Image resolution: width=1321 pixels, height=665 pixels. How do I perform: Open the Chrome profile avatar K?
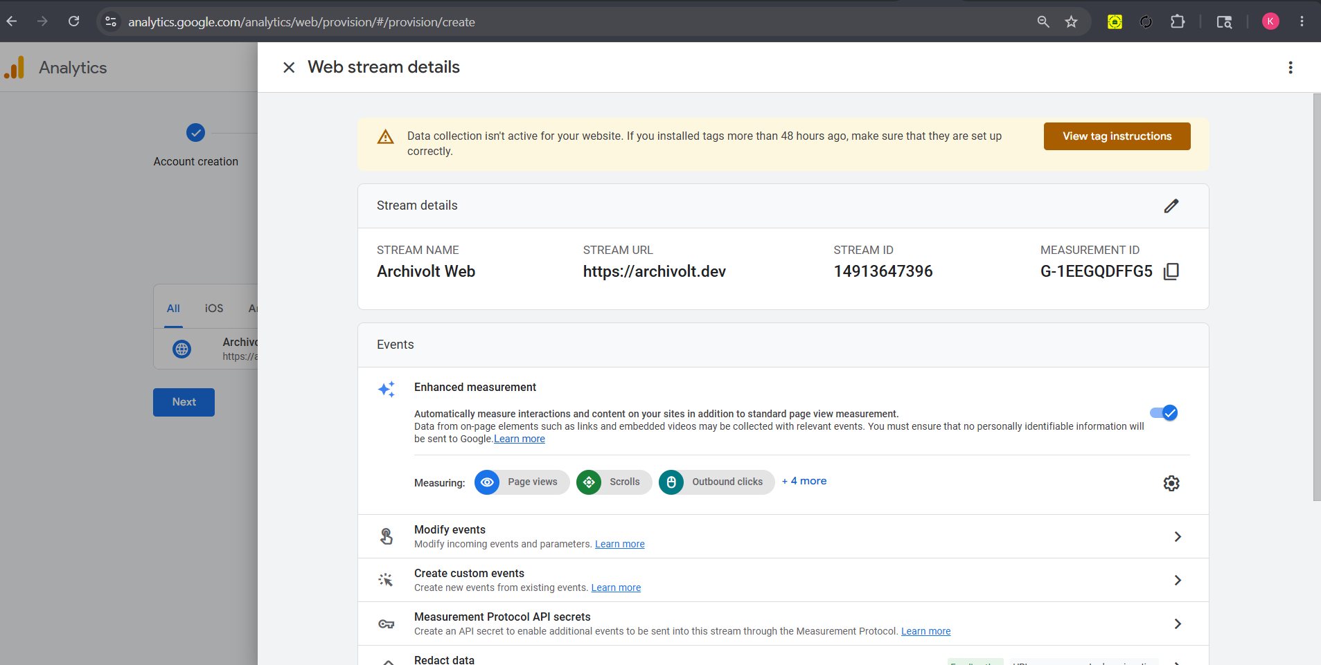(1270, 21)
